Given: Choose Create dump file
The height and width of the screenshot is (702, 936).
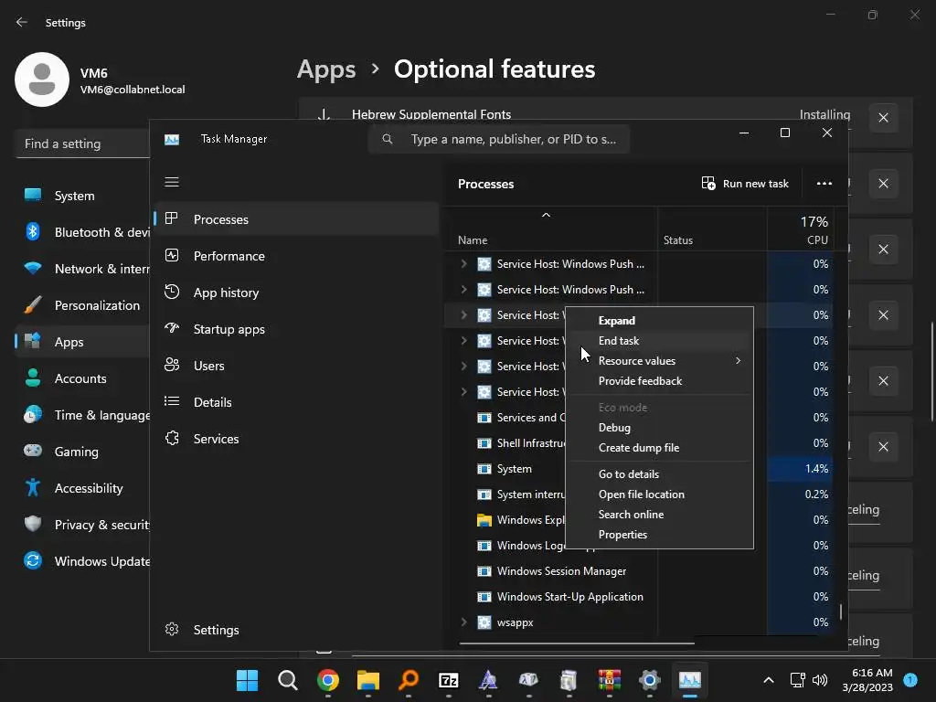Looking at the screenshot, I should (x=659, y=448).
